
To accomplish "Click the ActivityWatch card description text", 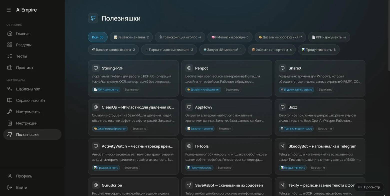I will coord(133,157).
